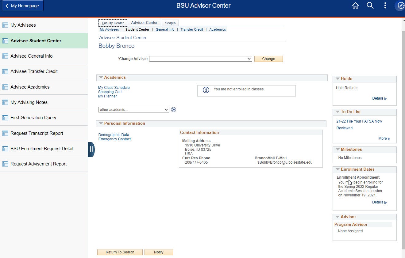Viewport: 405px width, 258px height.
Task: Click phone number 208/777-5465
Action: 196,162
